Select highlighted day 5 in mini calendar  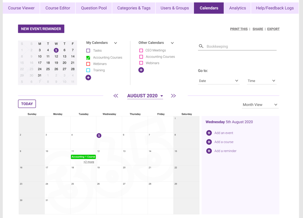(x=56, y=50)
